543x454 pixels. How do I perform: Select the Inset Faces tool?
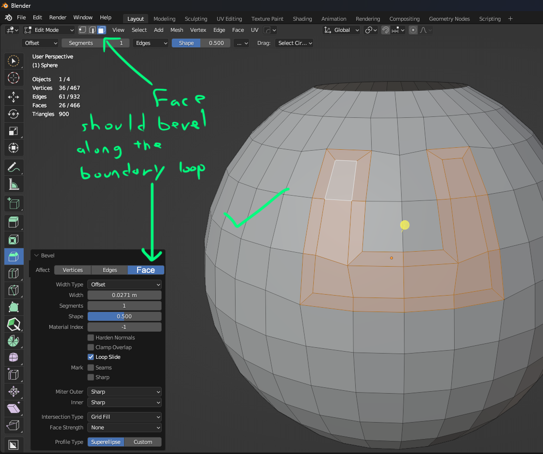(14, 240)
